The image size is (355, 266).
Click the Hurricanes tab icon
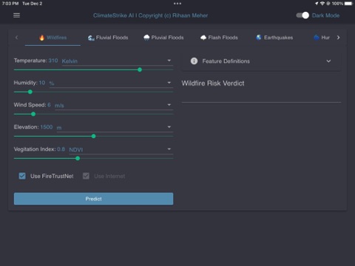317,38
